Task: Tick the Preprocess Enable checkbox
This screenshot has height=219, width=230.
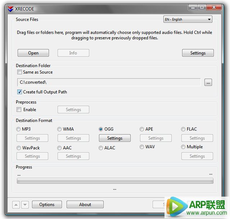Action: pyautogui.click(x=19, y=110)
